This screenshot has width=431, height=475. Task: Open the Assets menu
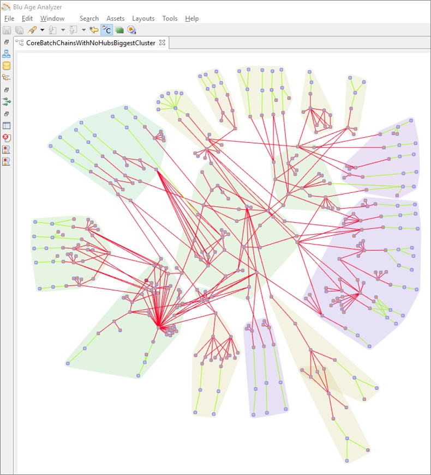[x=115, y=19]
